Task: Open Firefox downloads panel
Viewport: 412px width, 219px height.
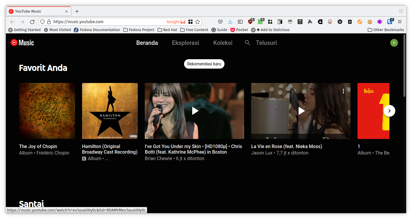Action: pos(230,22)
